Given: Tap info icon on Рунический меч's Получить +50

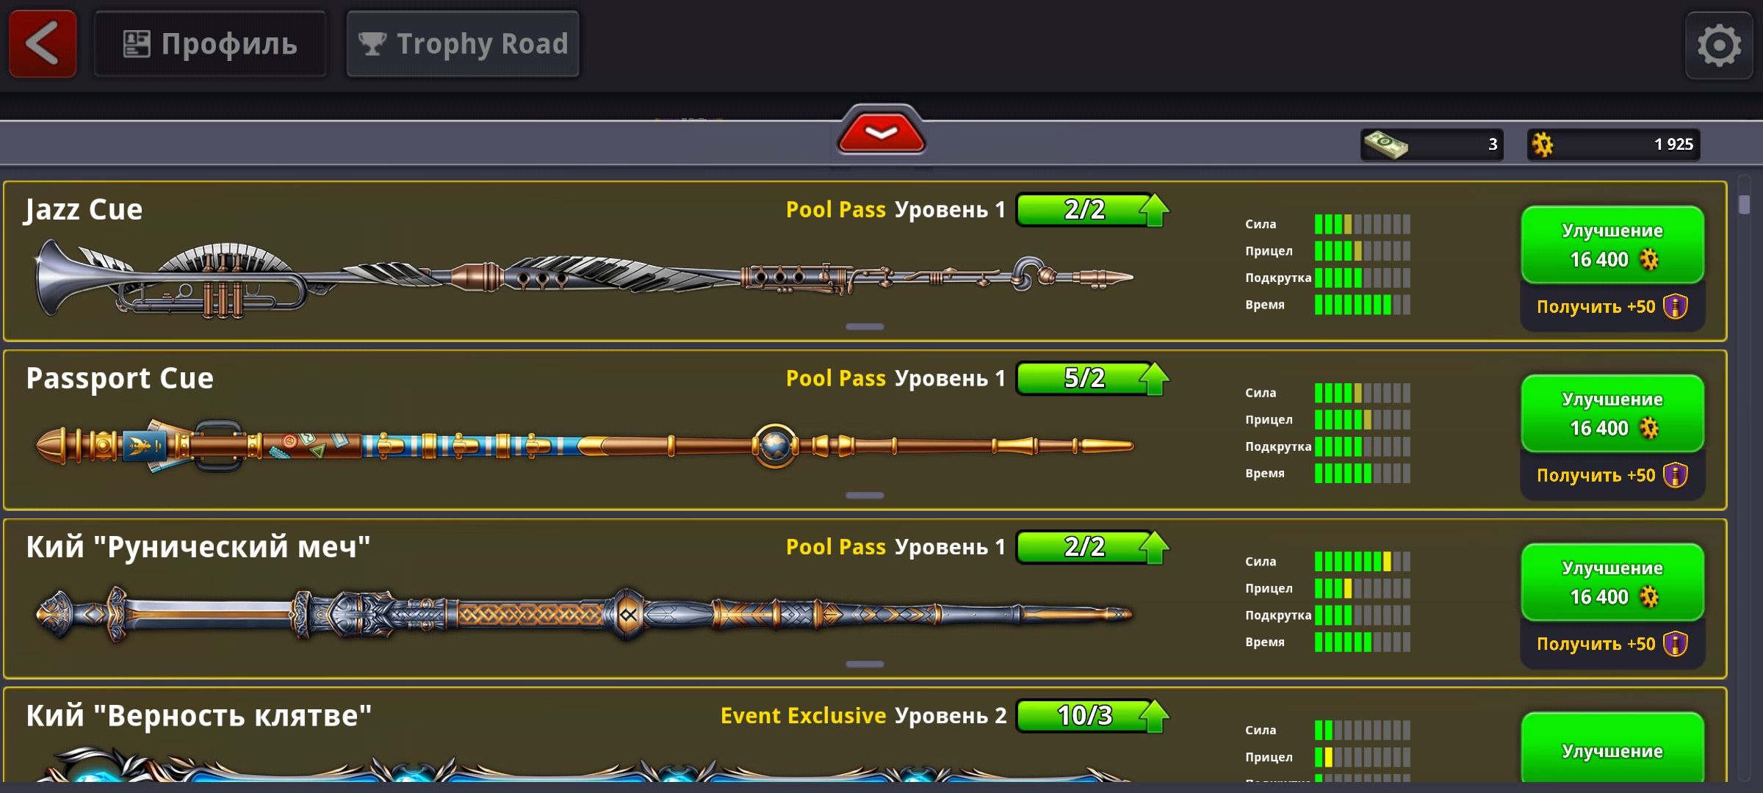Looking at the screenshot, I should tap(1675, 644).
